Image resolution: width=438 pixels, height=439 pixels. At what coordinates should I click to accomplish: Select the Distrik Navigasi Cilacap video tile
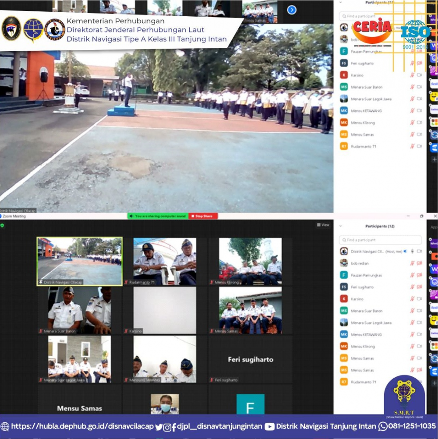click(x=79, y=262)
